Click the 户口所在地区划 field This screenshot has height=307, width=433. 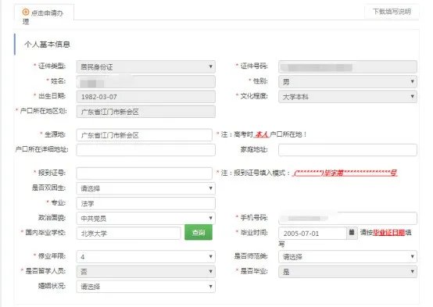pyautogui.click(x=146, y=112)
